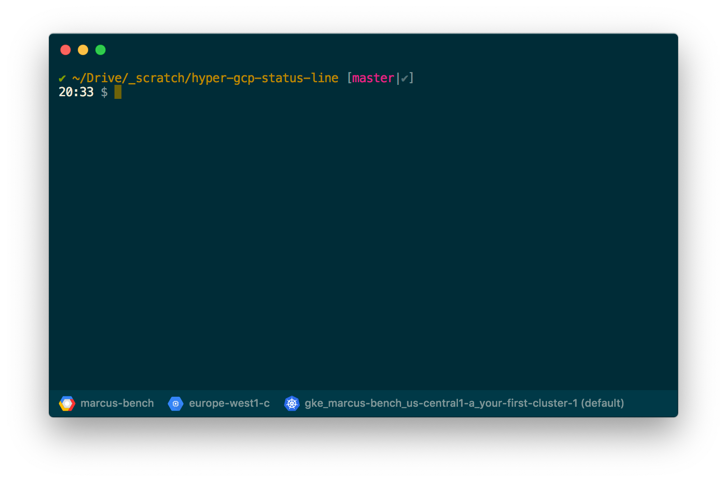Click the Google Cloud Platform logo in the status bar
This screenshot has width=727, height=482.
click(67, 403)
